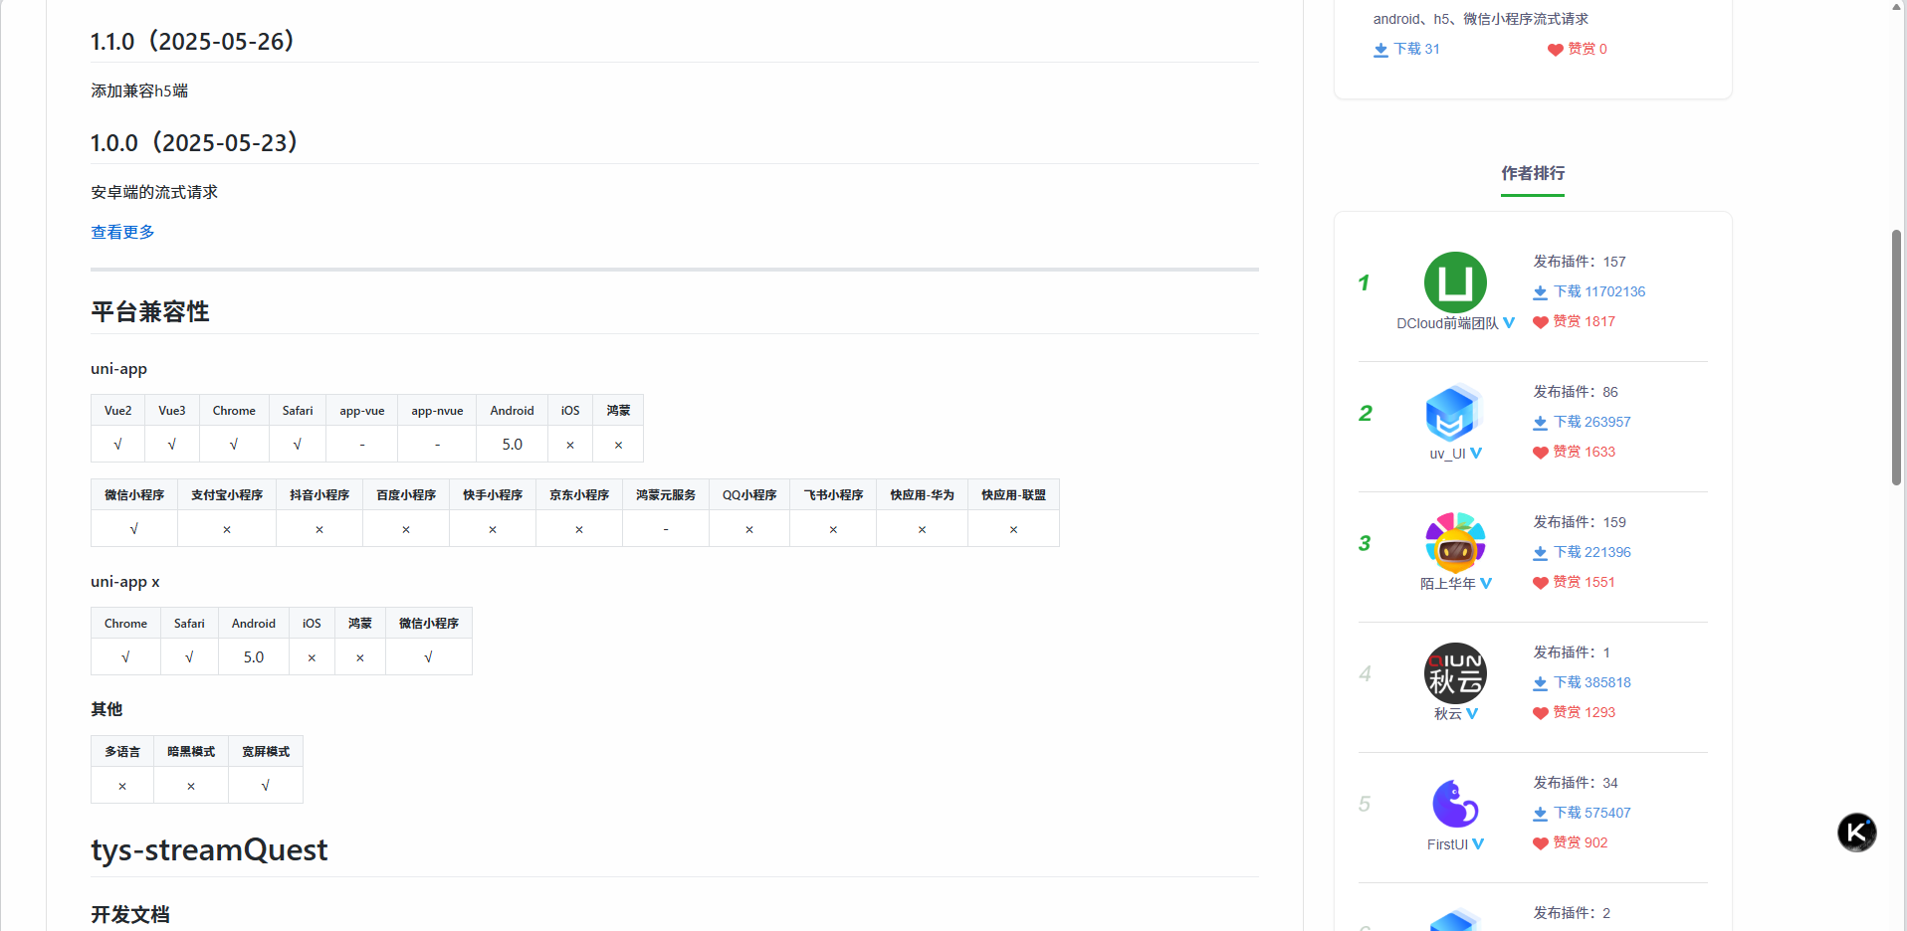The height and width of the screenshot is (931, 1907).
Task: Select the 作者排行 tab
Action: (x=1532, y=173)
